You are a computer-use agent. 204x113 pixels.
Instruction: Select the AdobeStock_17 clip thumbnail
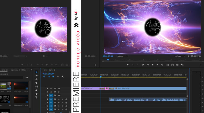point(21,99)
